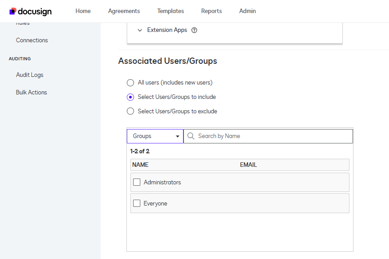Check the Administrators group checkbox
The width and height of the screenshot is (389, 259).
137,182
